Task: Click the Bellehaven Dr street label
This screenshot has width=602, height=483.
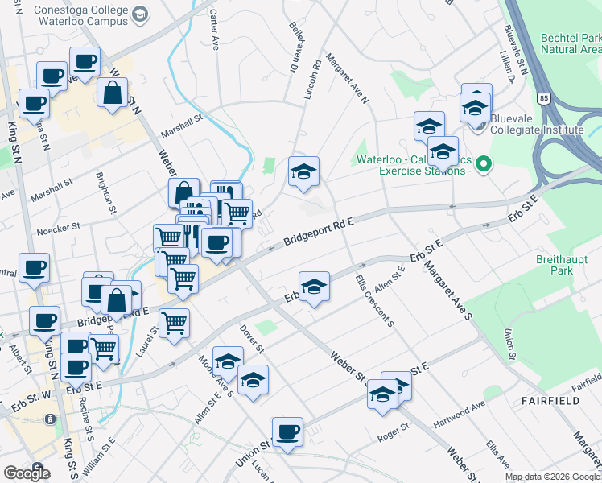Action: (296, 47)
